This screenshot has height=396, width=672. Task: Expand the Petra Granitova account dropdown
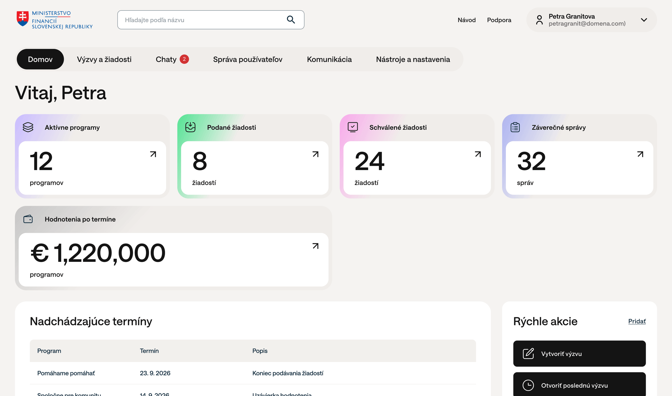point(644,20)
